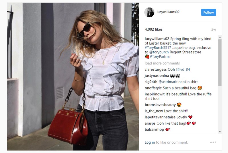This screenshot has height=153, width=228.
Task: Open the 3w post timestamp
Action: [x=213, y=30]
